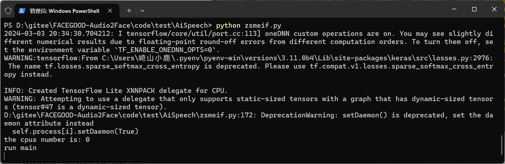Screen dimensions: 505x164
Task: Click the administrator shield icon
Action: [x=8, y=11]
